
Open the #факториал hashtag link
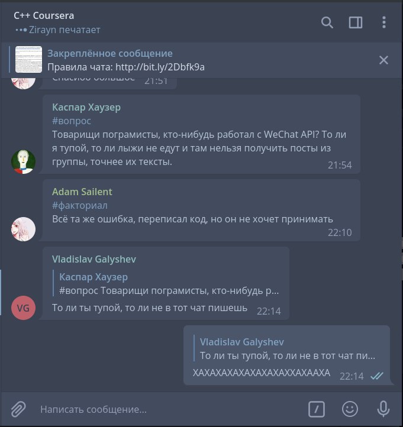click(80, 205)
